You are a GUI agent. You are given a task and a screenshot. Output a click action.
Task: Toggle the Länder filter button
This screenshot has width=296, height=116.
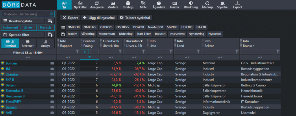(x=29, y=28)
